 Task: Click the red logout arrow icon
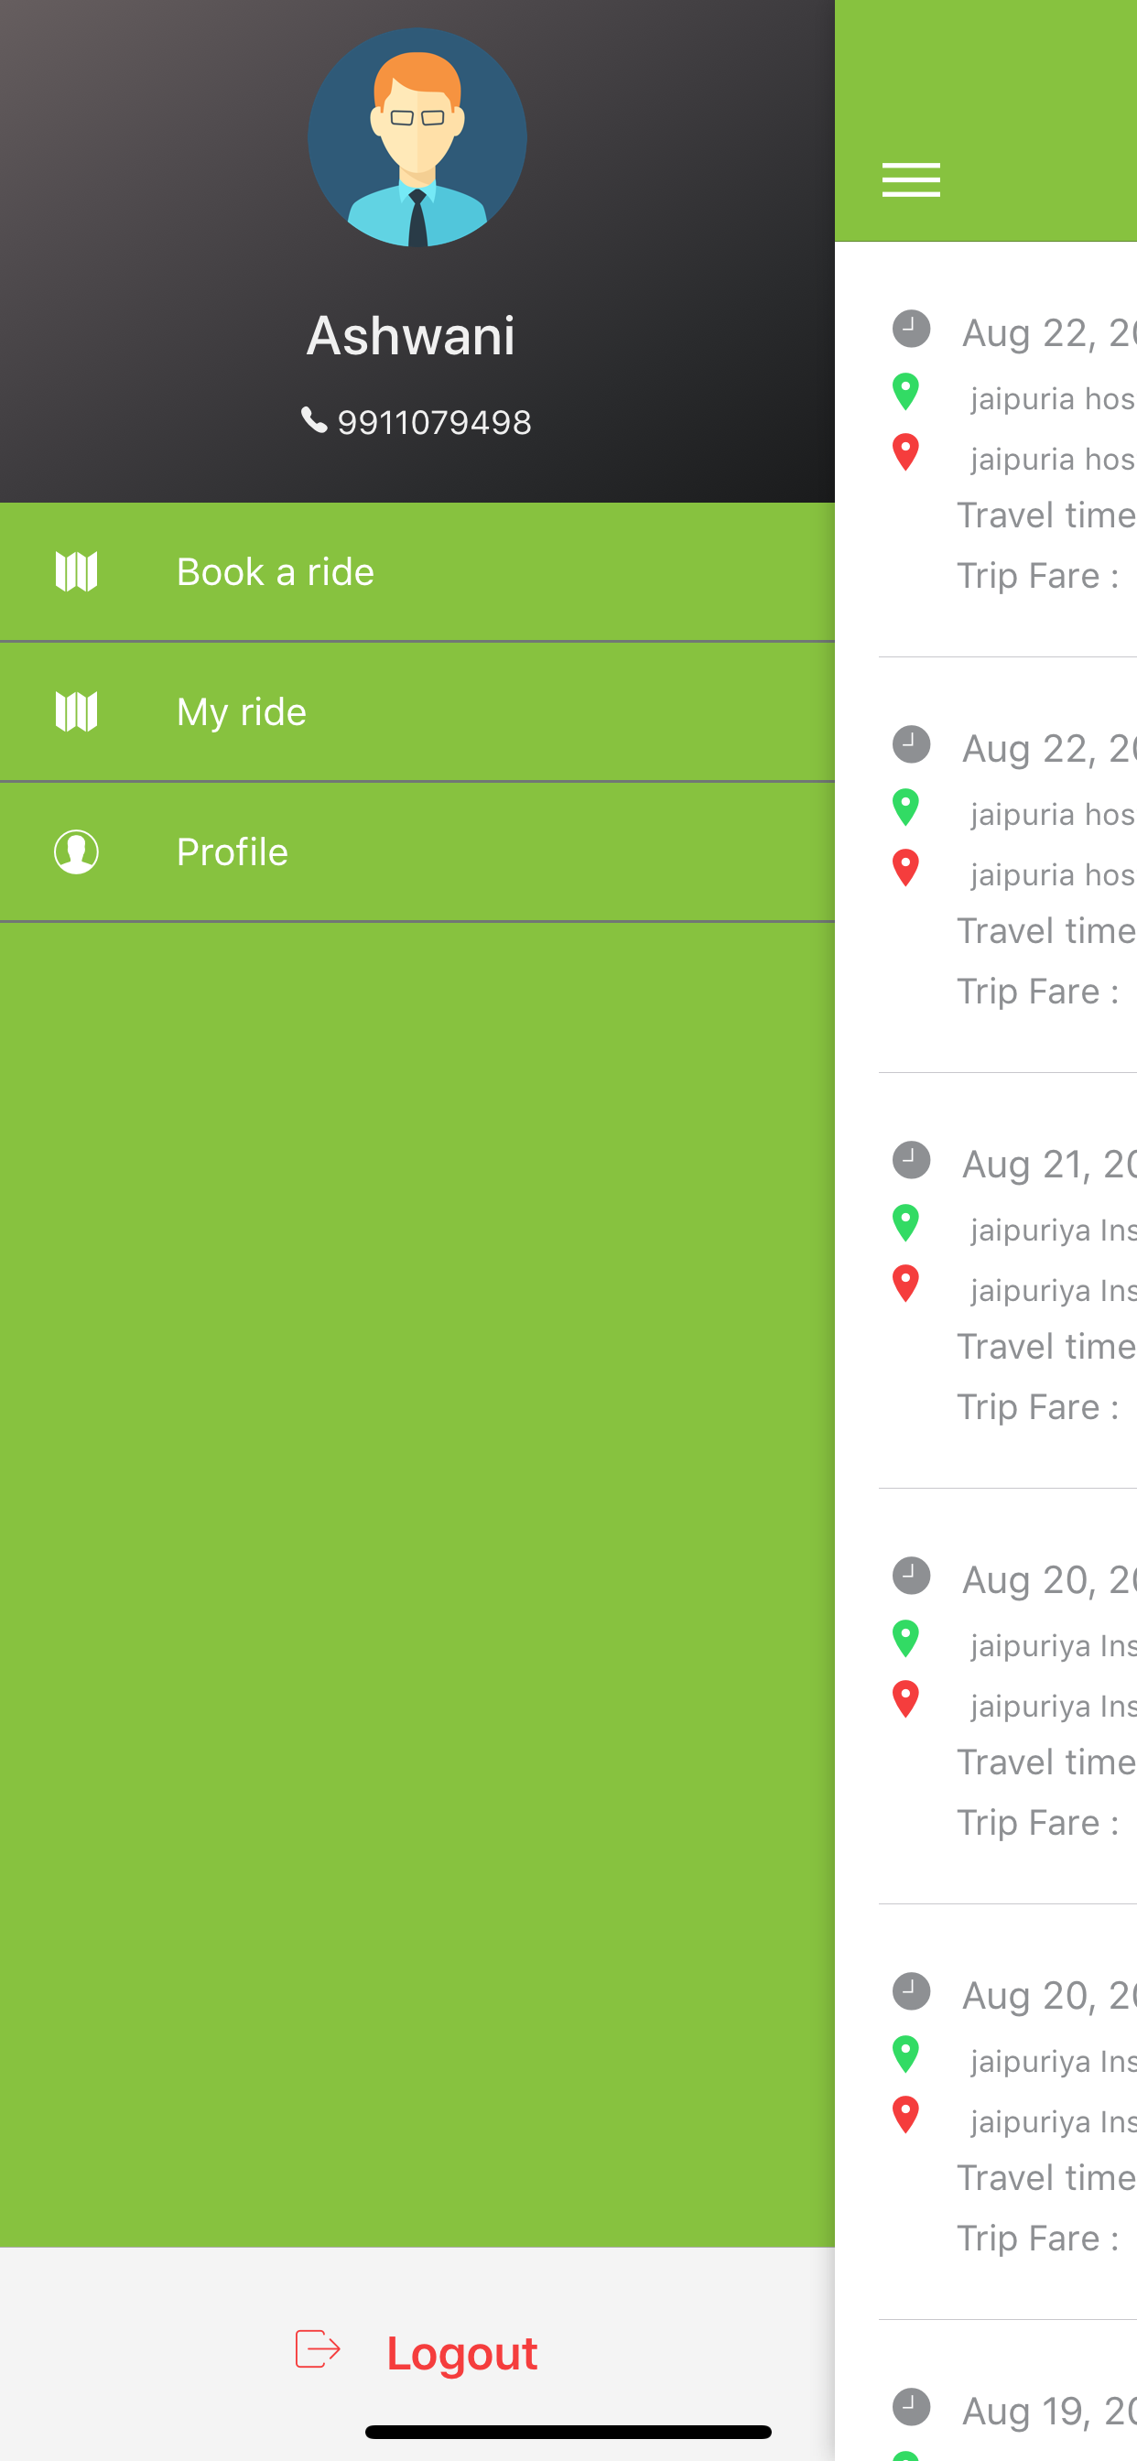318,2349
